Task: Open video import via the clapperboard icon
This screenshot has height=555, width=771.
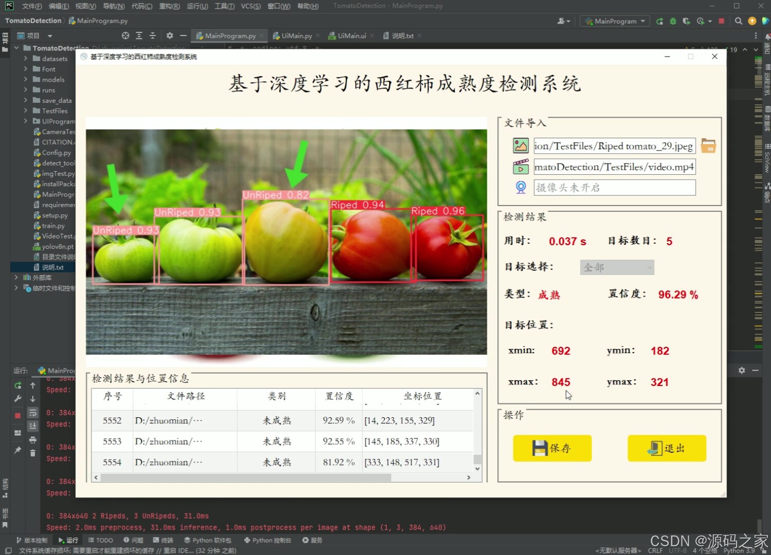Action: pyautogui.click(x=521, y=166)
